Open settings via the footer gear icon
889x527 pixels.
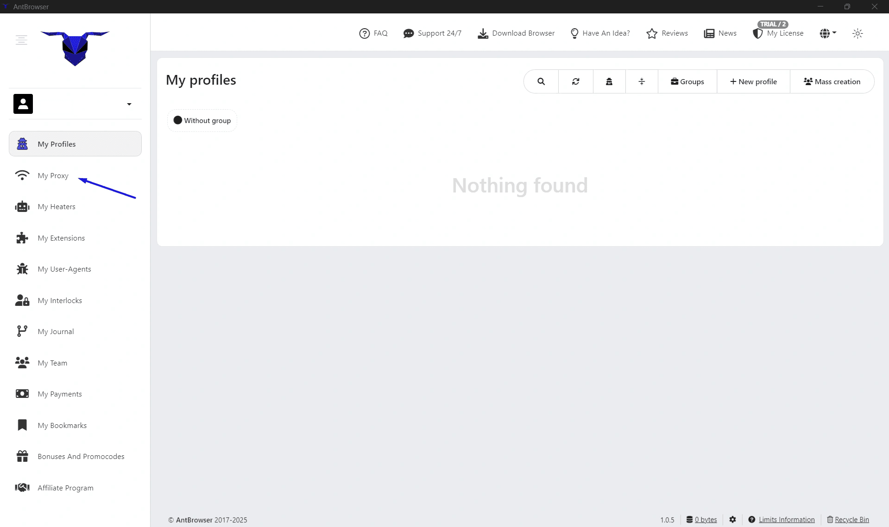tap(732, 520)
